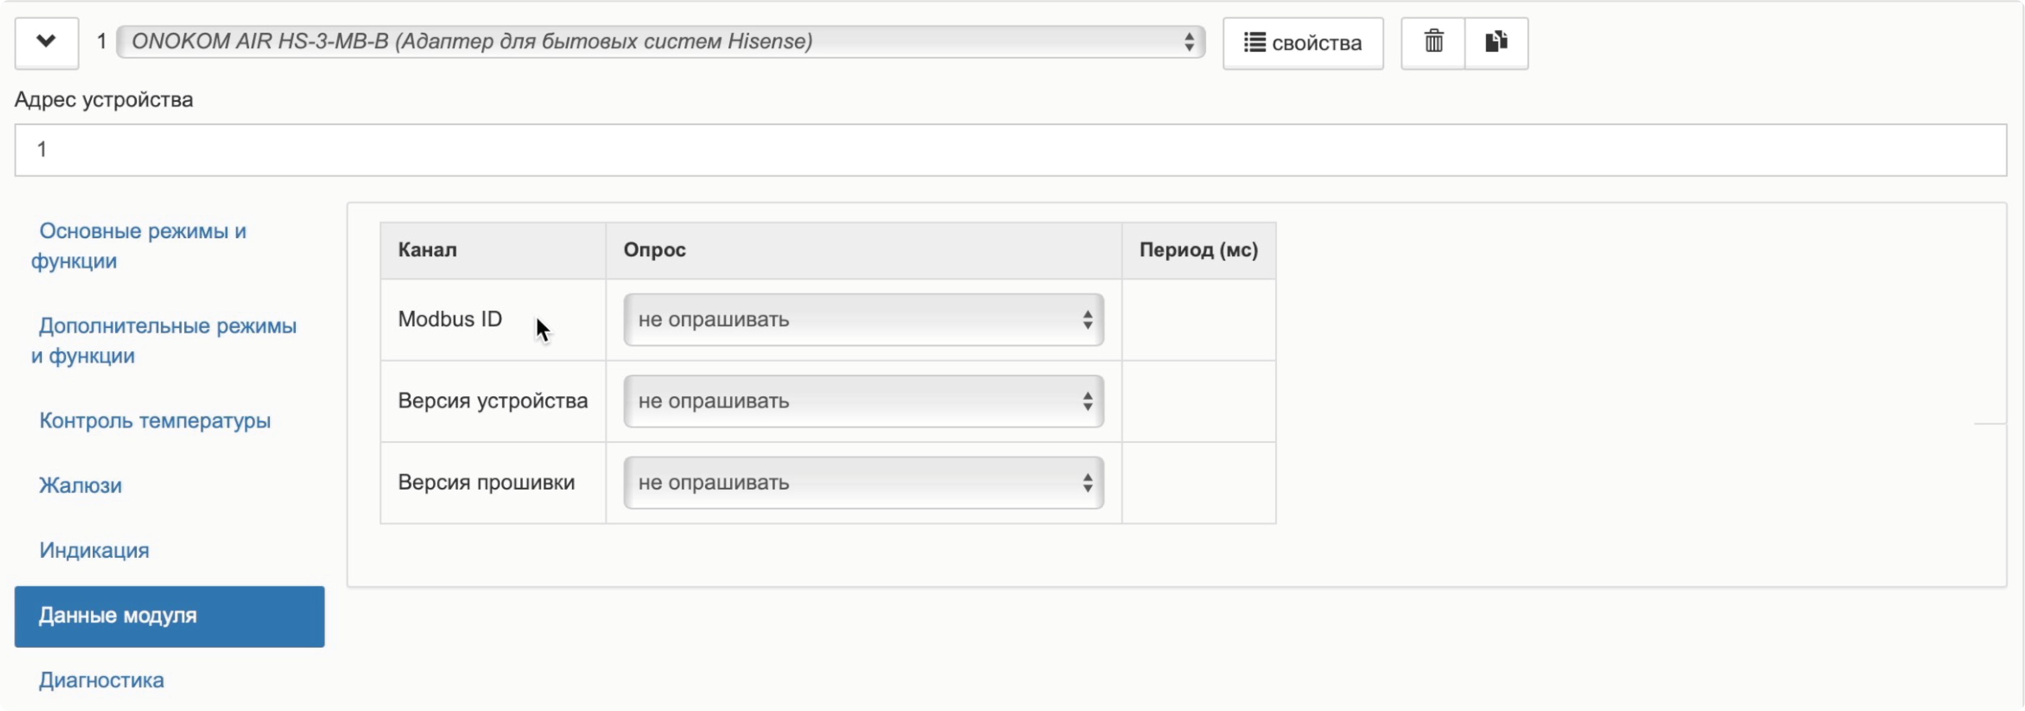Select the Индикация tab

point(94,550)
